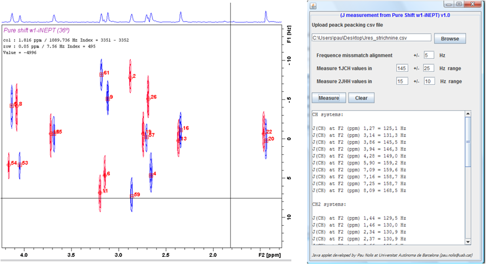Click the results scrollbar up arrow

click(468, 114)
